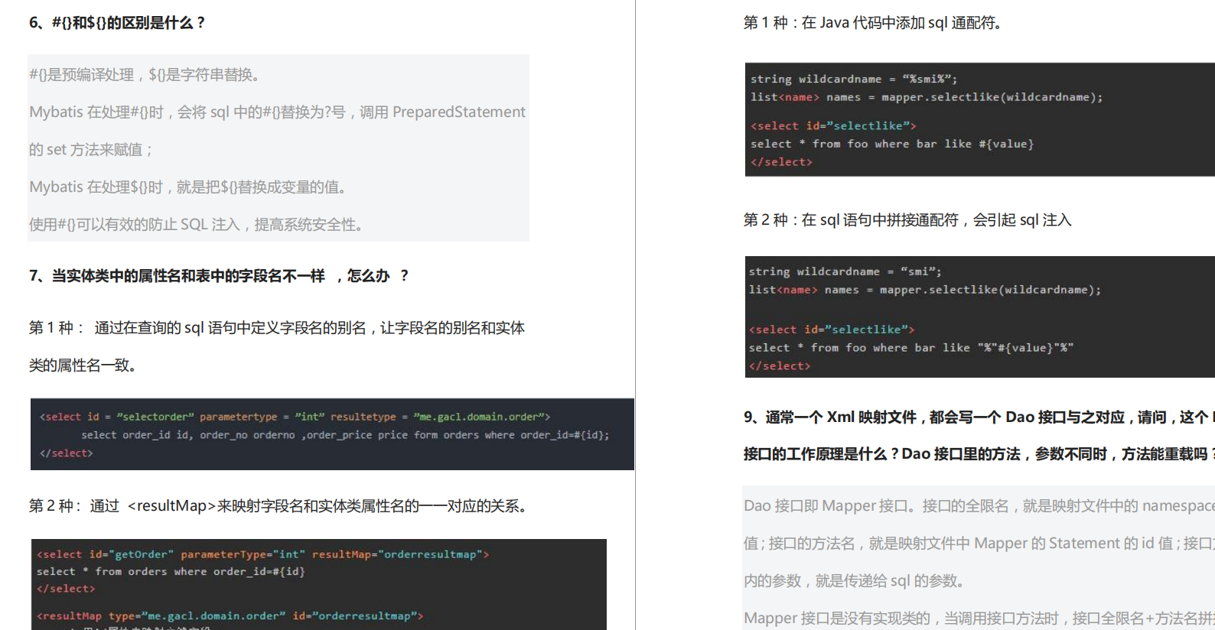Viewport: 1215px width, 630px height.
Task: Click line '值；接口的方法名，就是映射文件中 Mapper 的 Statement'
Action: tap(979, 544)
